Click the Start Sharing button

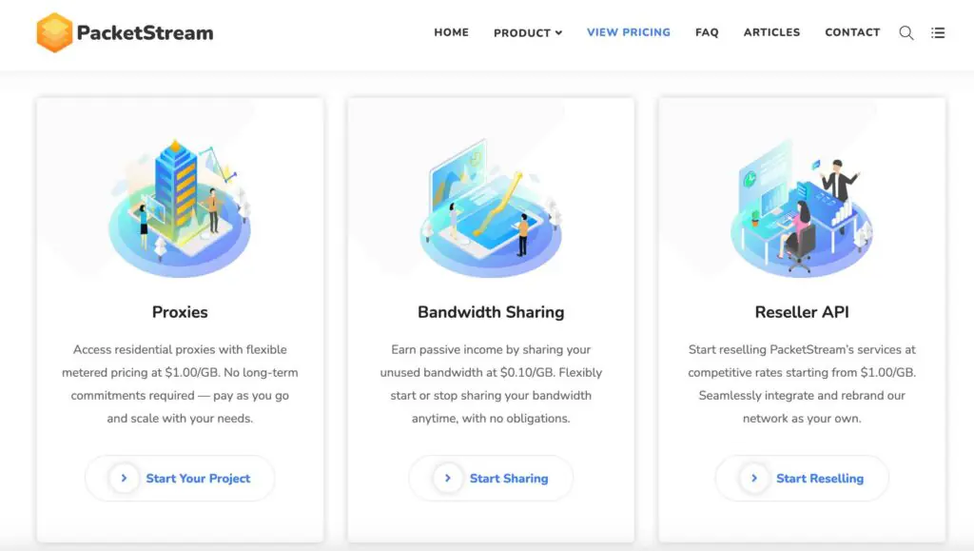[491, 479]
